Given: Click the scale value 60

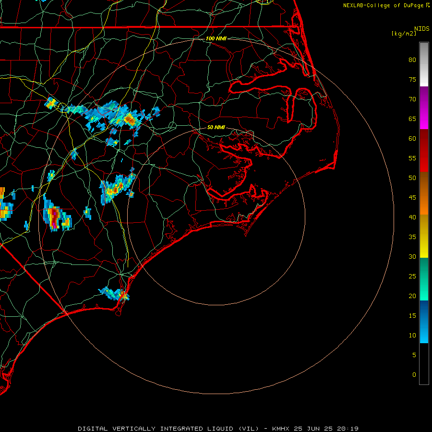Looking at the screenshot, I should (x=412, y=139).
